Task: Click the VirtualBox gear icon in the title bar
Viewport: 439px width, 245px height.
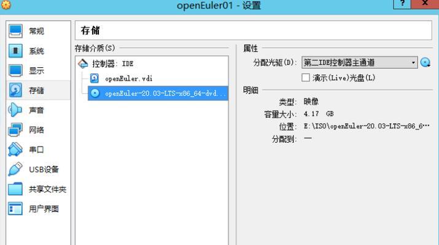Action: [6, 4]
